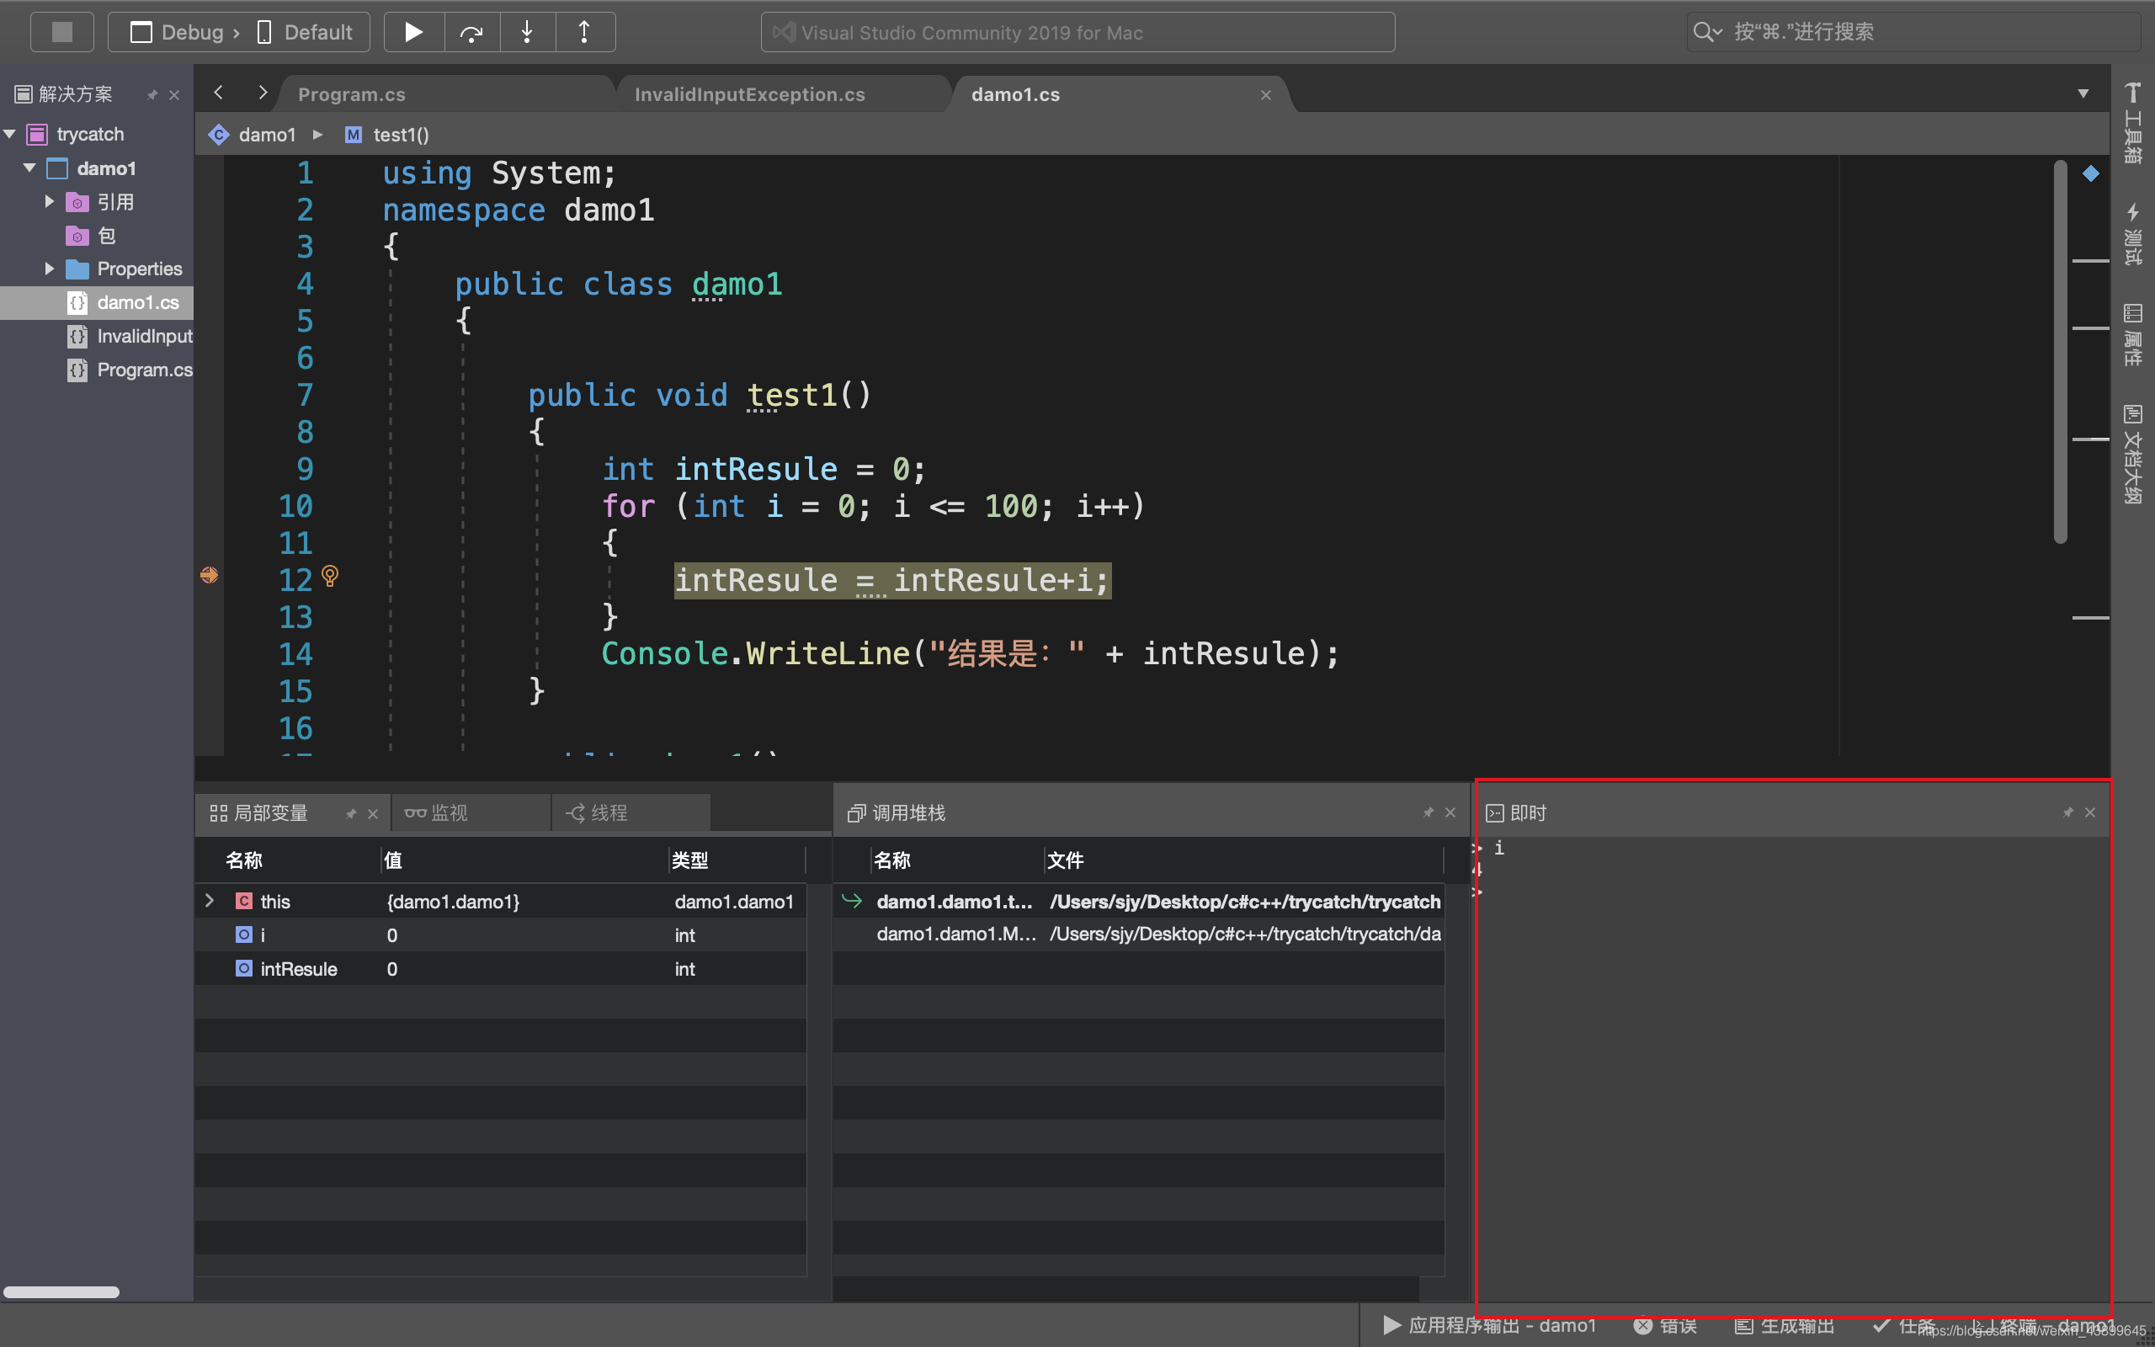This screenshot has height=1347, width=2155.
Task: Pin the Locals panel
Action: pyautogui.click(x=351, y=813)
